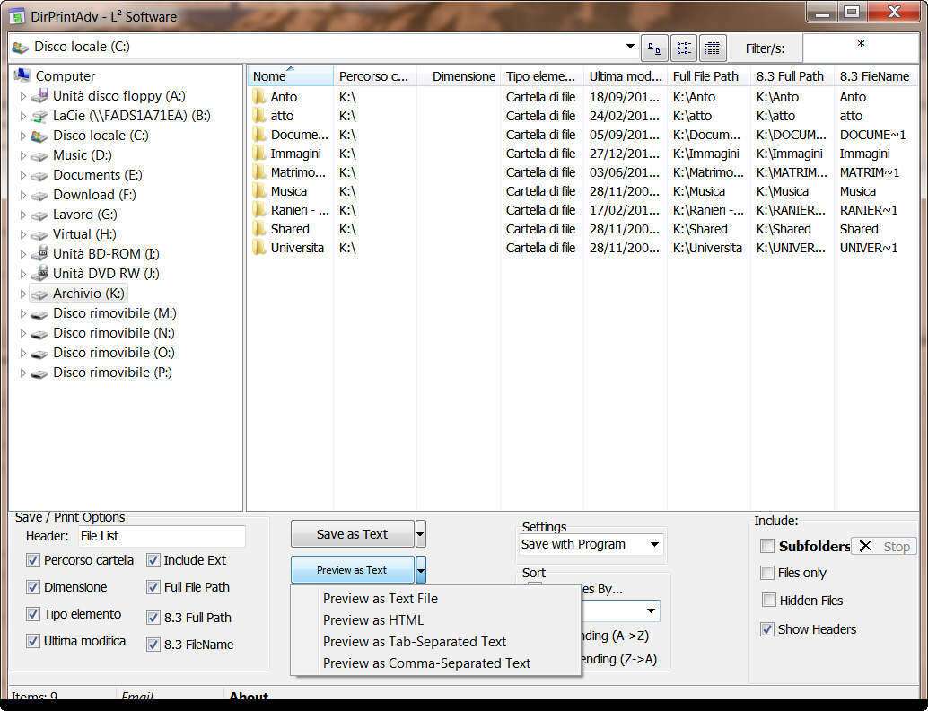Uncheck the Show Headers checkbox

(x=767, y=628)
